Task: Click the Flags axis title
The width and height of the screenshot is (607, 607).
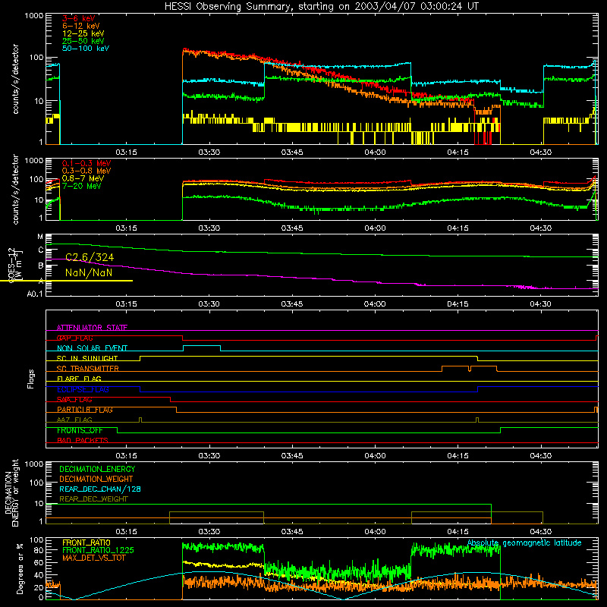Action: click(x=30, y=379)
